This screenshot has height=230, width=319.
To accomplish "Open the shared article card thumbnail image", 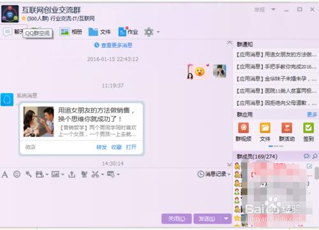I will pos(38,122).
